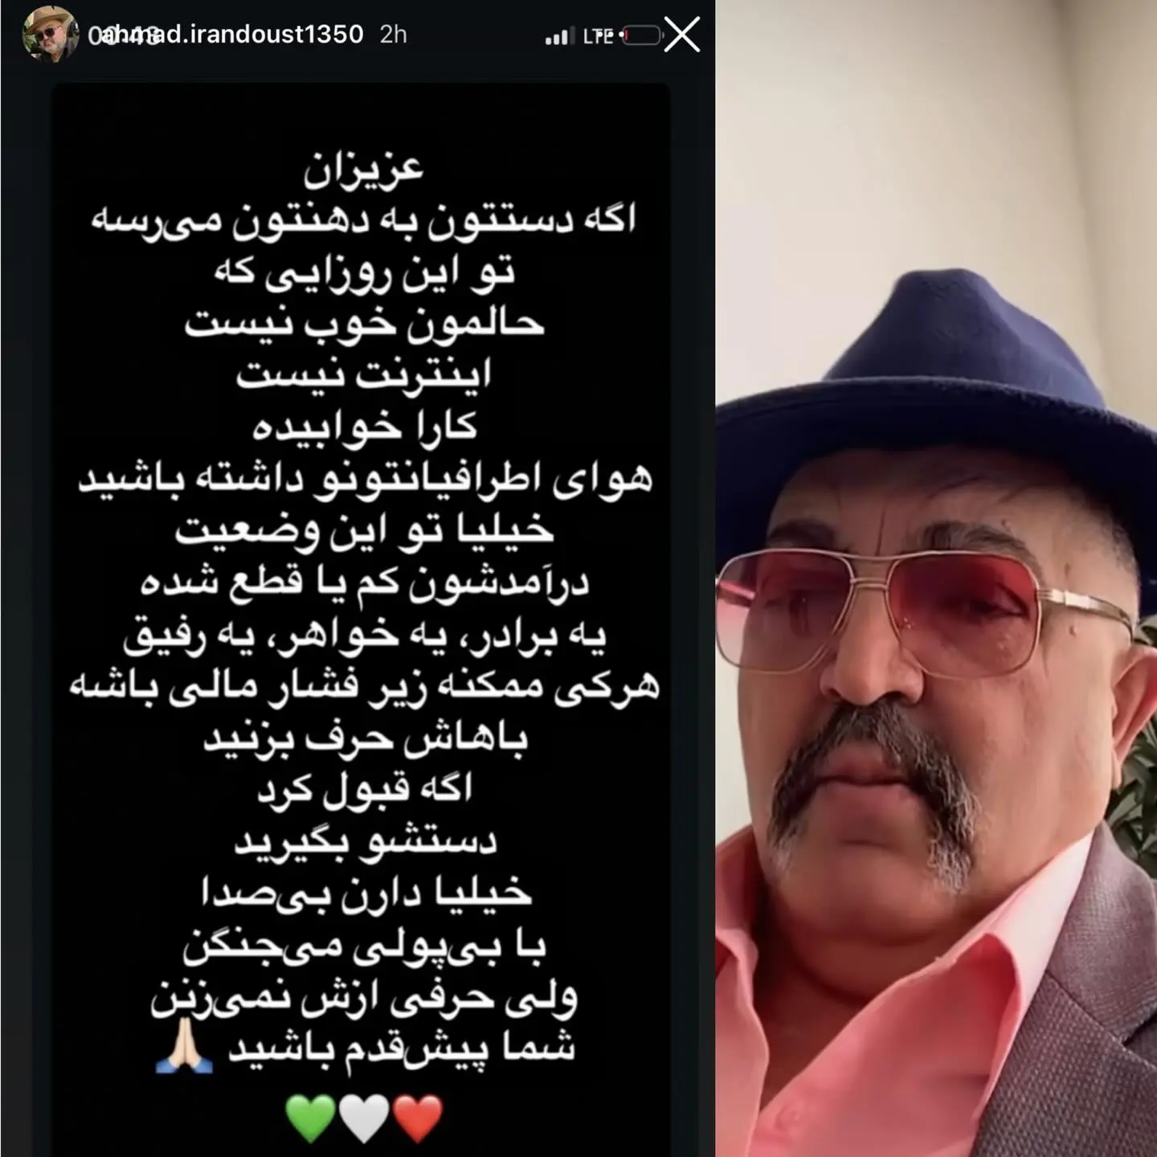Click the line reading اگه قبول کرد
1157x1157 pixels.
(x=364, y=787)
